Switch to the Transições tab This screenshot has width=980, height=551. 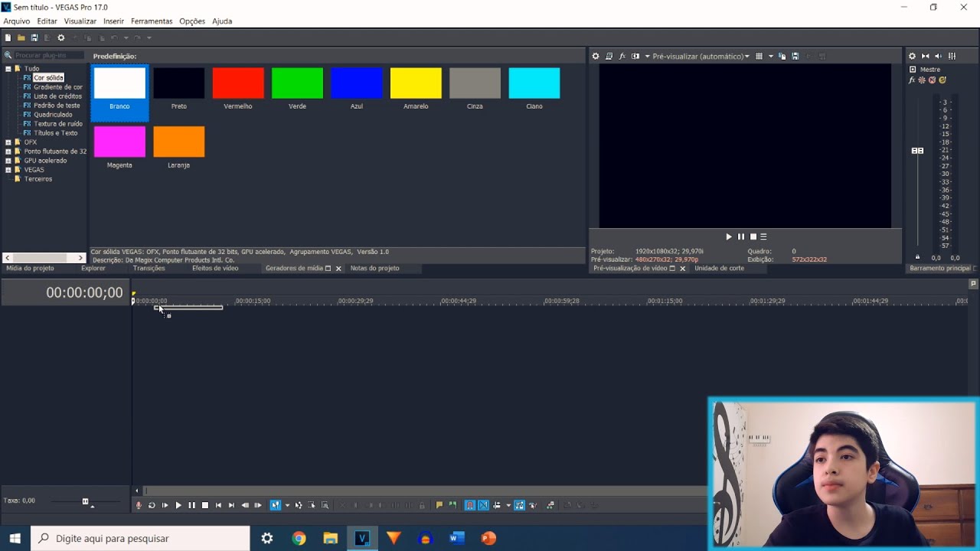tap(149, 269)
